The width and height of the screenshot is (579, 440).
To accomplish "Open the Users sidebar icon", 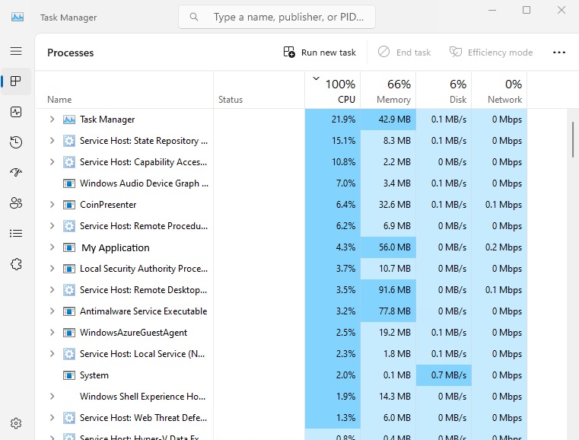I will pos(16,202).
